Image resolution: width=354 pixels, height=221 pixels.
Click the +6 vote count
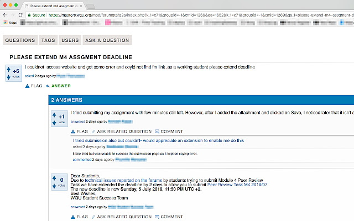coord(16,71)
